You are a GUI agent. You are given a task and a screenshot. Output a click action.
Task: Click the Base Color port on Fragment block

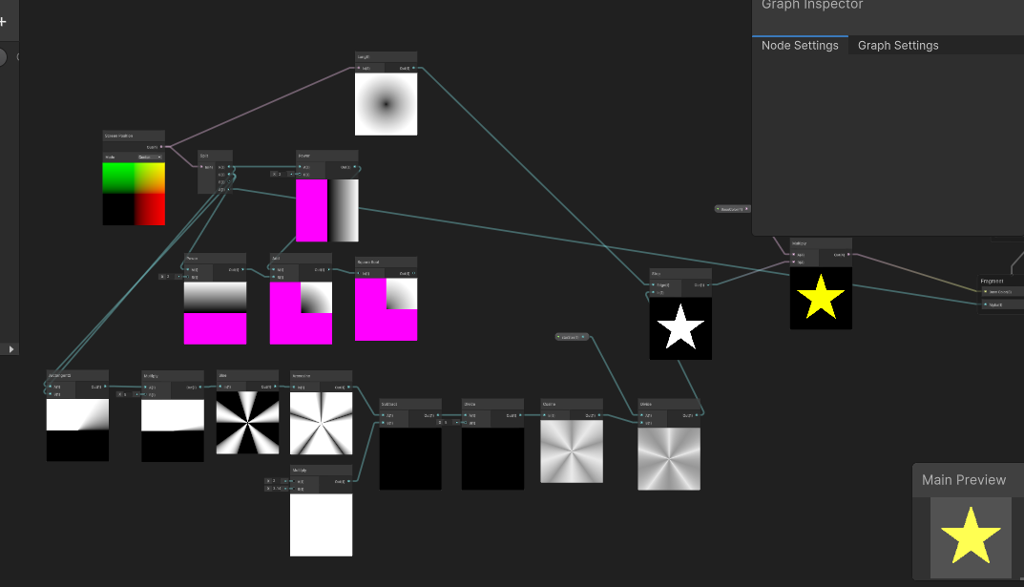986,292
